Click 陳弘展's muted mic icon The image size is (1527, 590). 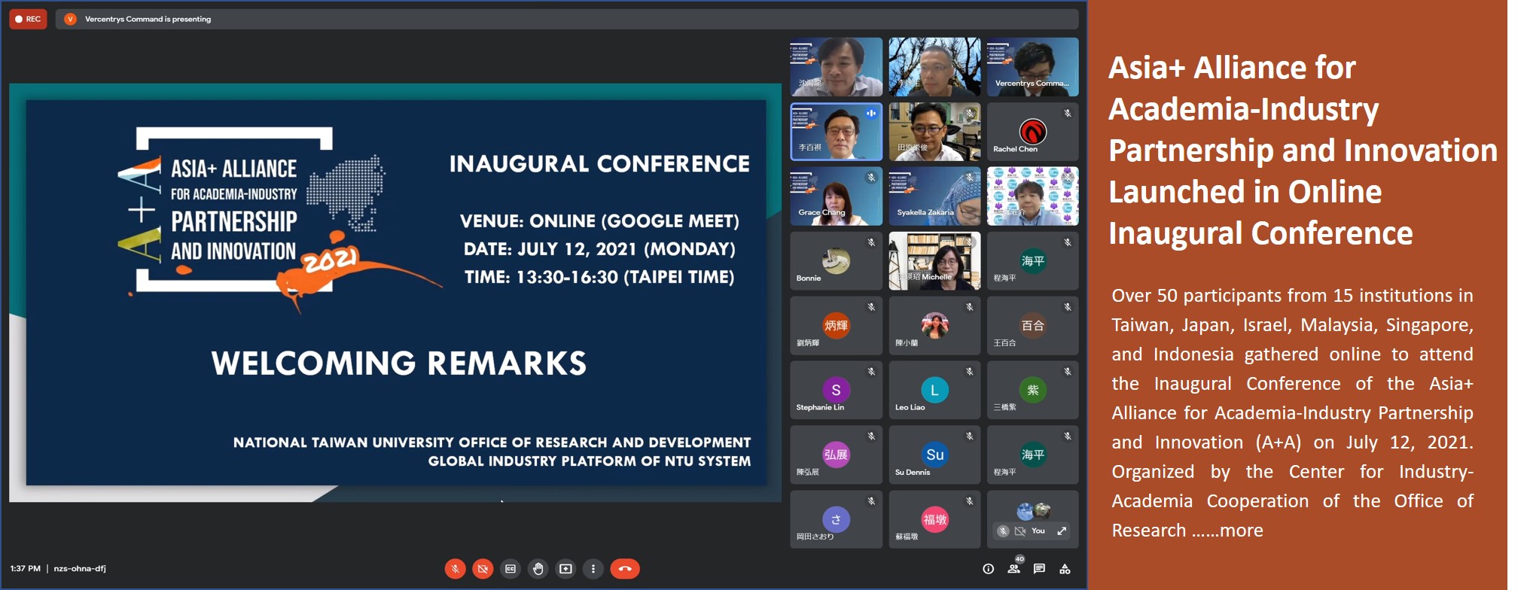pos(871,436)
